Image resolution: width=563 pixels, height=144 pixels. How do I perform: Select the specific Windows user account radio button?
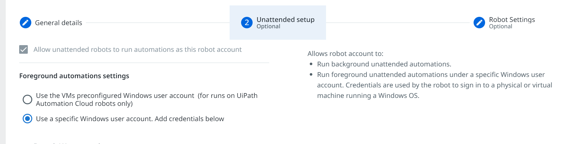[x=27, y=119]
